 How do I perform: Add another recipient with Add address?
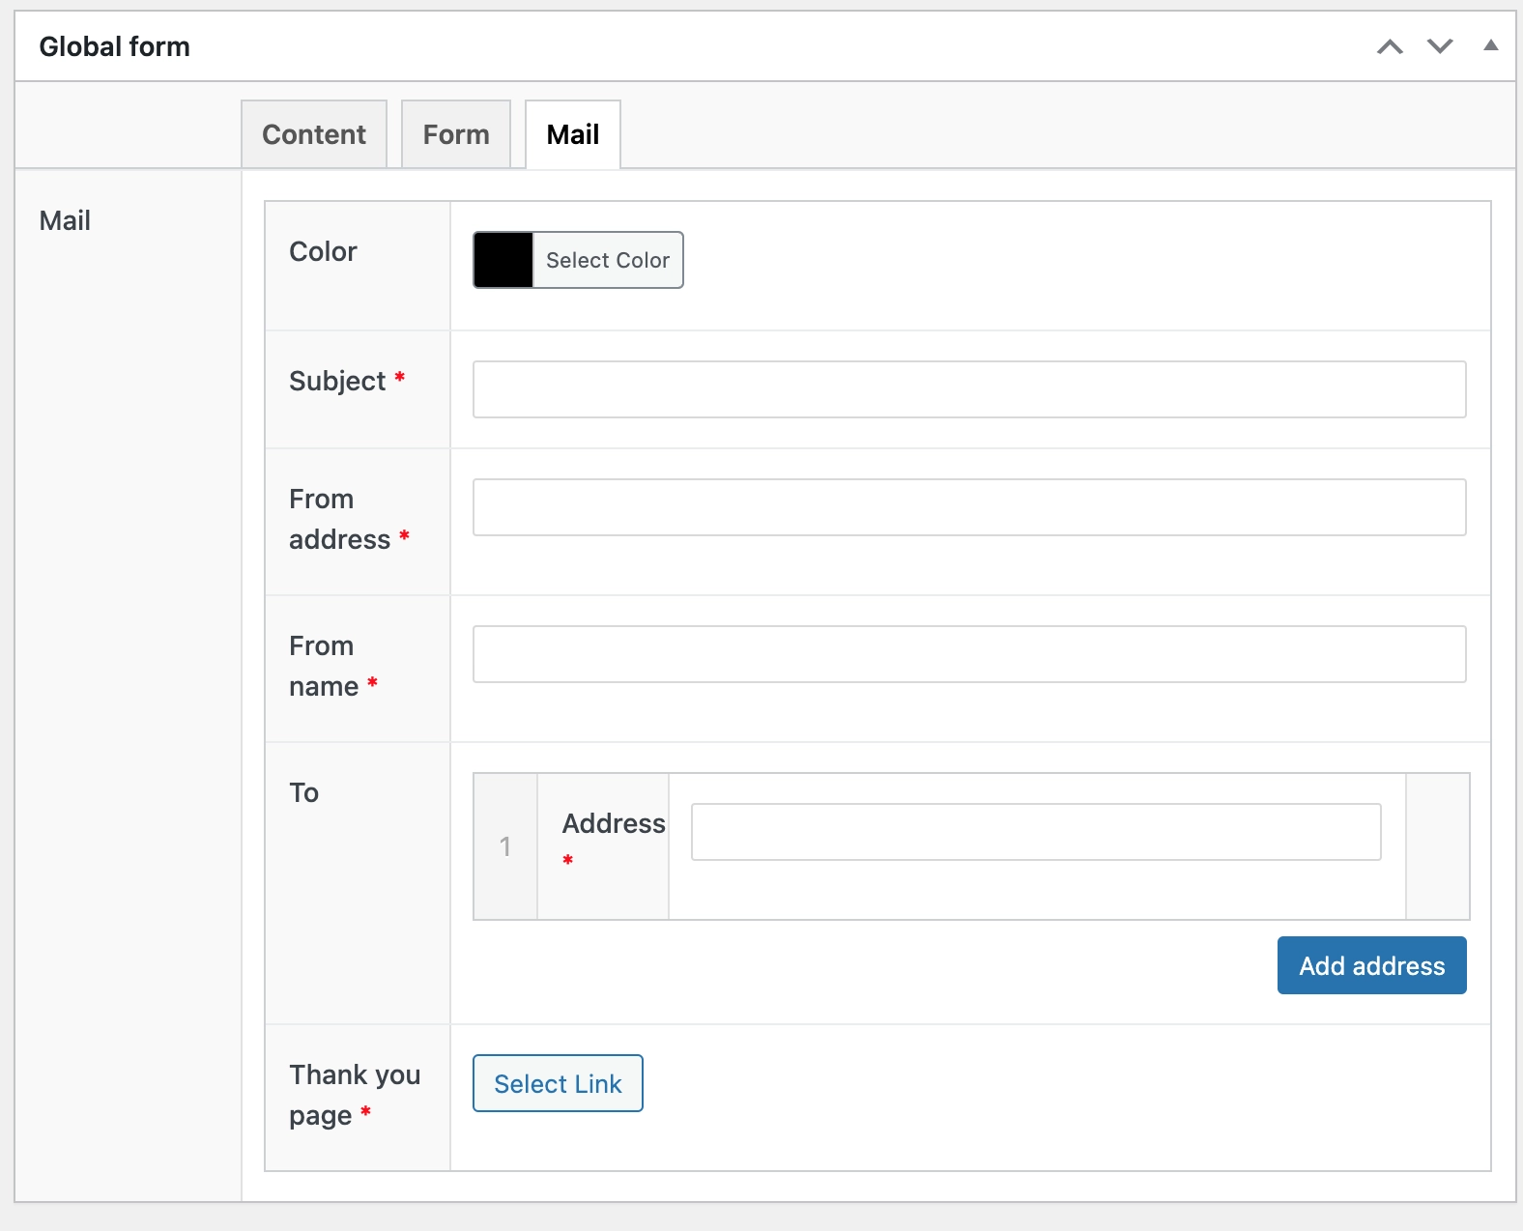(1371, 965)
